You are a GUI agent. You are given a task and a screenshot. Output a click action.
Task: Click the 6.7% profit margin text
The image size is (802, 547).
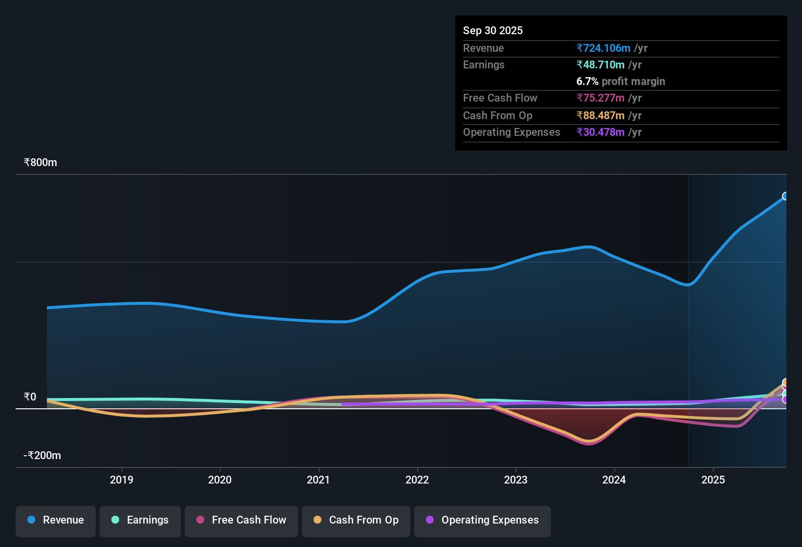tap(620, 82)
